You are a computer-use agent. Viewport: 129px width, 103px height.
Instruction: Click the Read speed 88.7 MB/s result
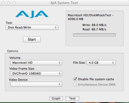coord(94,29)
